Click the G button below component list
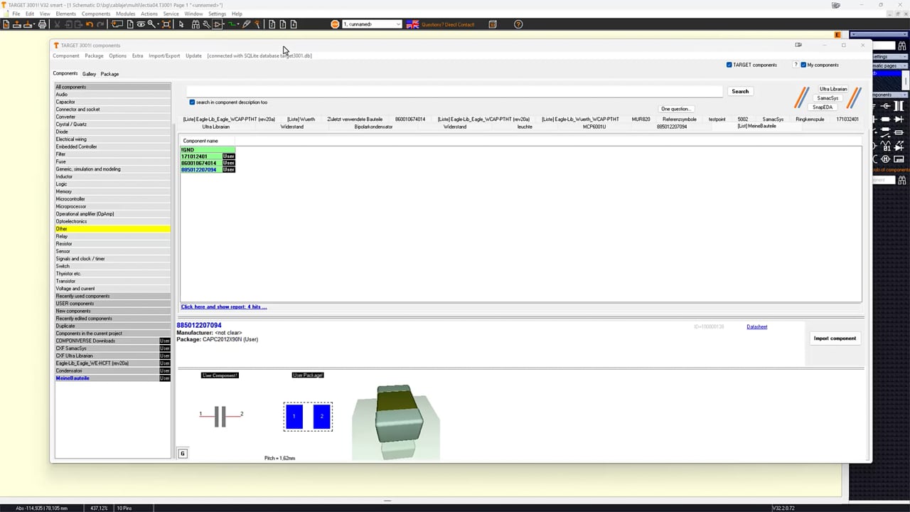The height and width of the screenshot is (512, 910). pos(183,453)
